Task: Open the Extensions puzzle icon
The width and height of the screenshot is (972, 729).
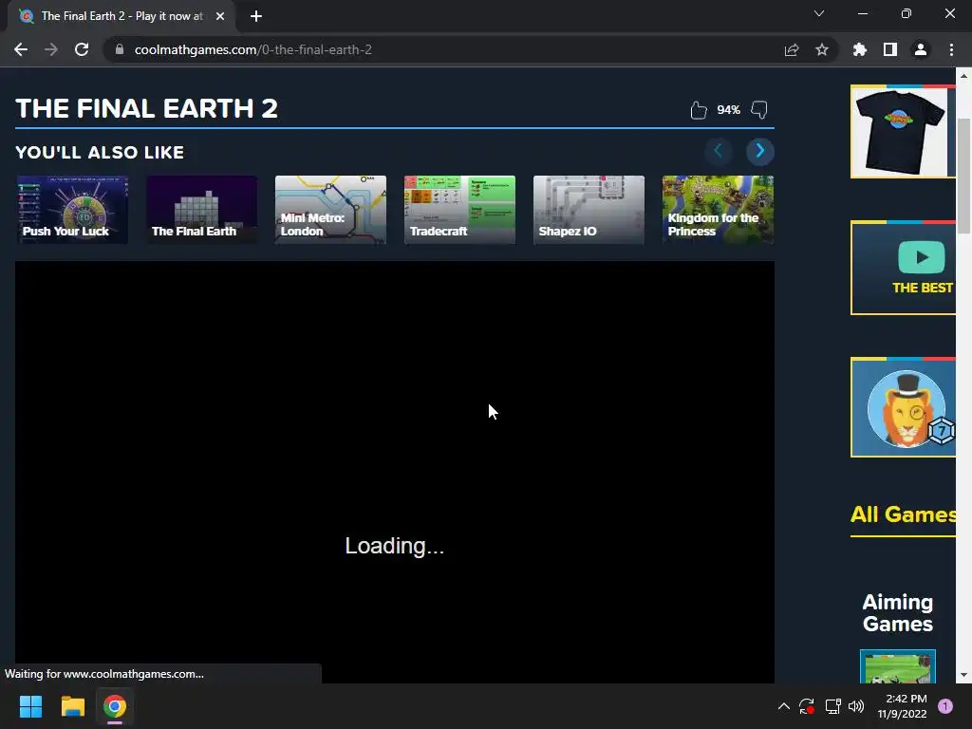Action: click(860, 49)
